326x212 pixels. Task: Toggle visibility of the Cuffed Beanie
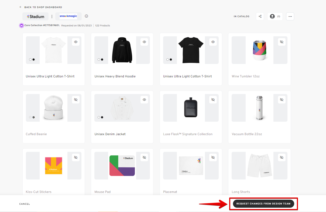point(76,100)
